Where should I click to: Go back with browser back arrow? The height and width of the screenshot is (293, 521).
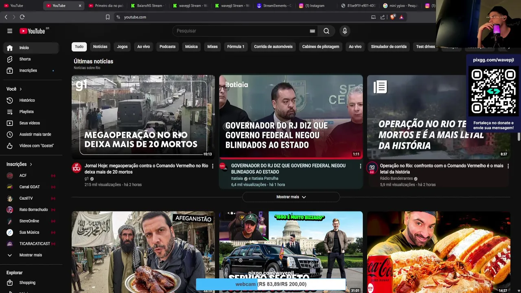point(6,17)
